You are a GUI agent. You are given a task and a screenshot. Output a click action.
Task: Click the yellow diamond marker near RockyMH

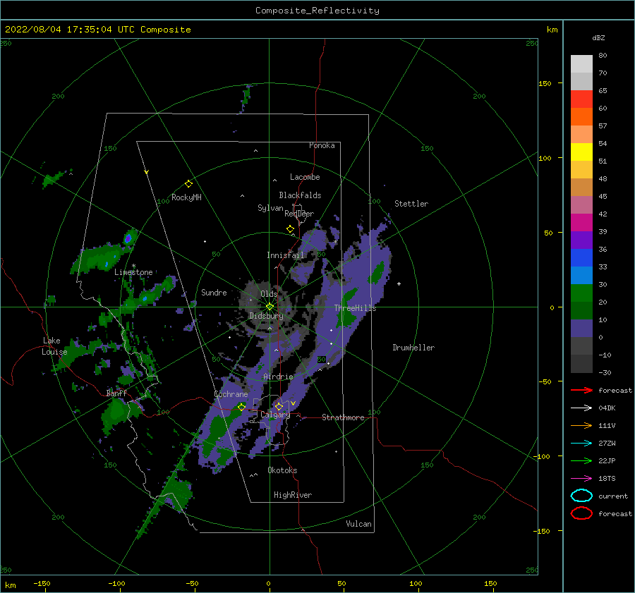188,184
